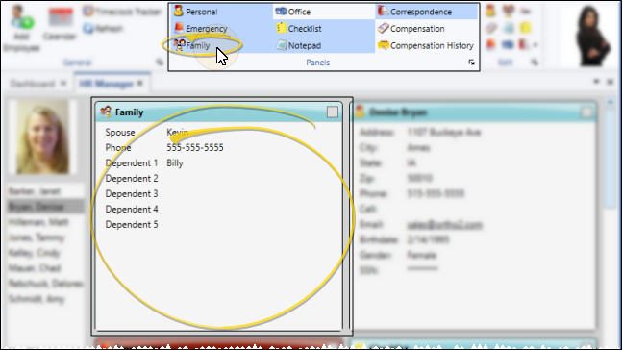
Task: Select the HR Manager tab
Action: (106, 84)
